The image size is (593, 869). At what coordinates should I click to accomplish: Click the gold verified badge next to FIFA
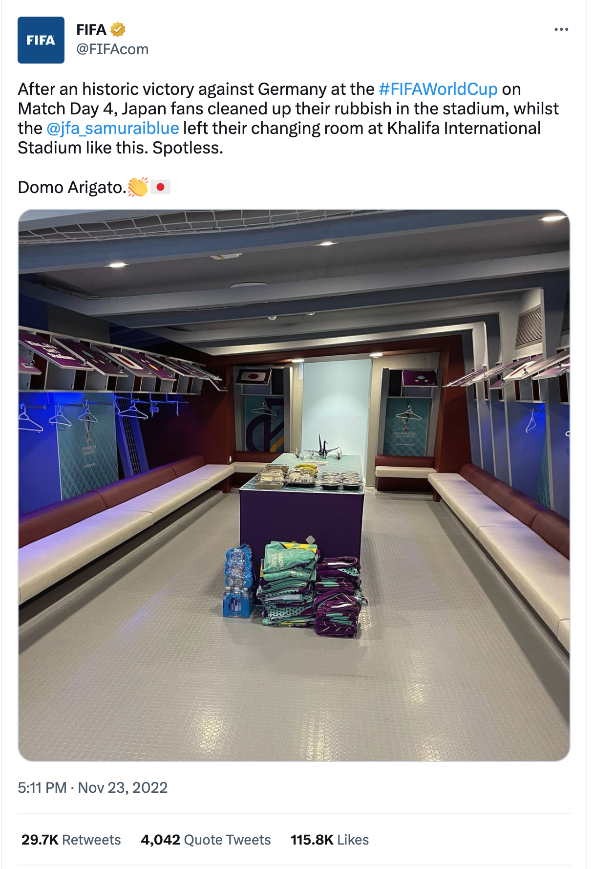[118, 30]
